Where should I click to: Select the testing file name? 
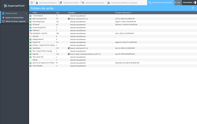click(35, 60)
